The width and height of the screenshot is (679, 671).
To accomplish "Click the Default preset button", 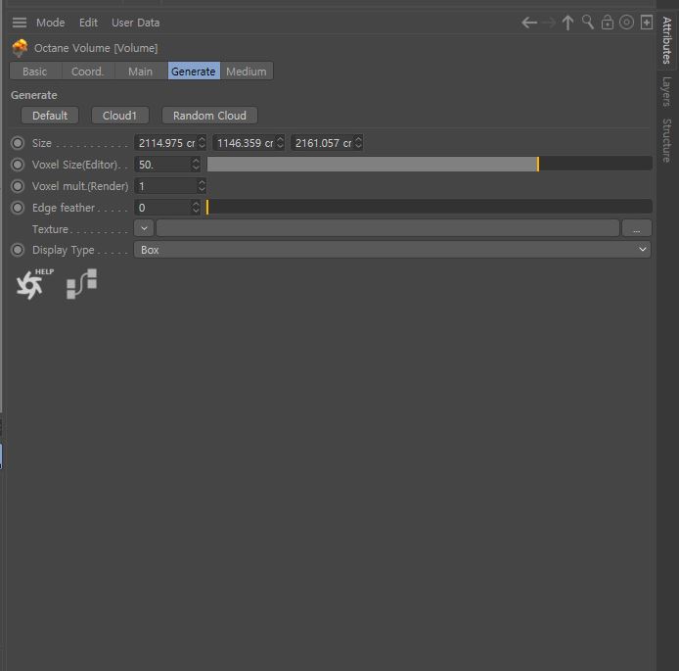I will tap(50, 116).
